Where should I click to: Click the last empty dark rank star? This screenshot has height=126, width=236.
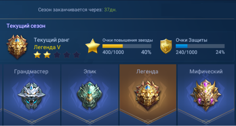[x=77, y=55]
